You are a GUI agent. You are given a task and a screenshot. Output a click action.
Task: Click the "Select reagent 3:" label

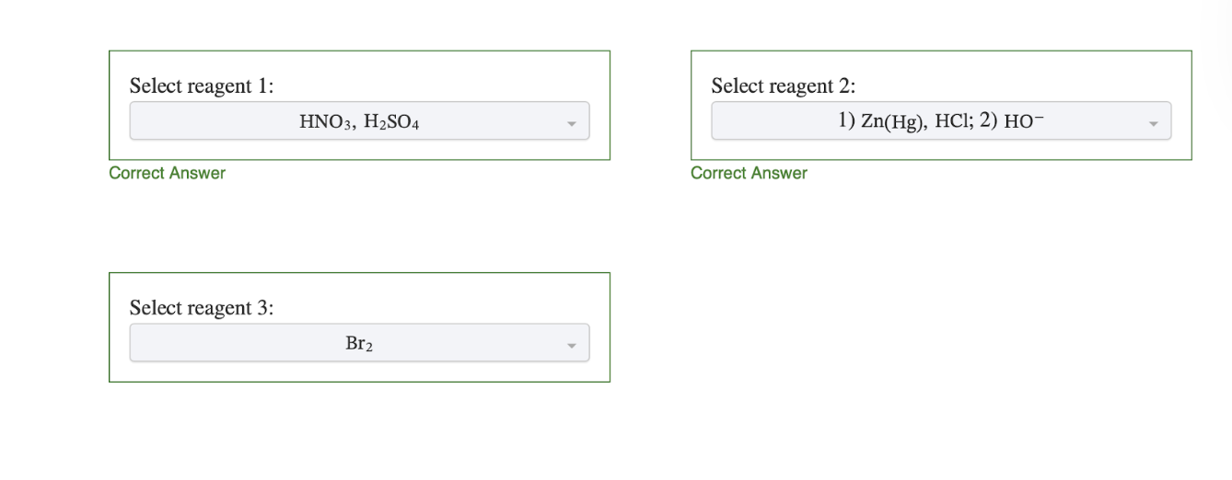[x=202, y=308]
